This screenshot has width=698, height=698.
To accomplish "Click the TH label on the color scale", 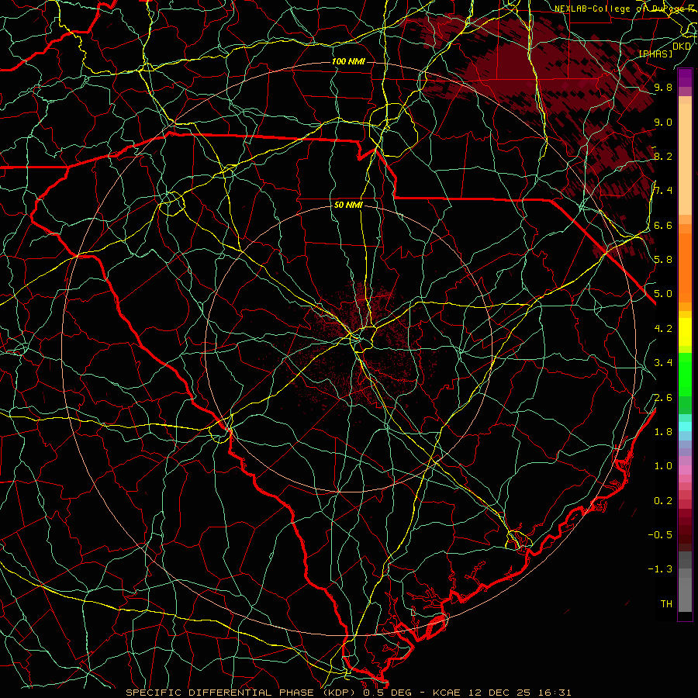I will (666, 604).
